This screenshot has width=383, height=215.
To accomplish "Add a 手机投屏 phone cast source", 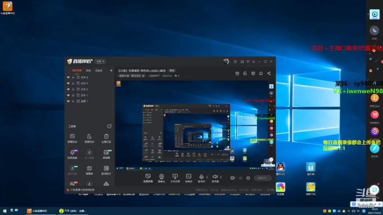I will point(175,178).
